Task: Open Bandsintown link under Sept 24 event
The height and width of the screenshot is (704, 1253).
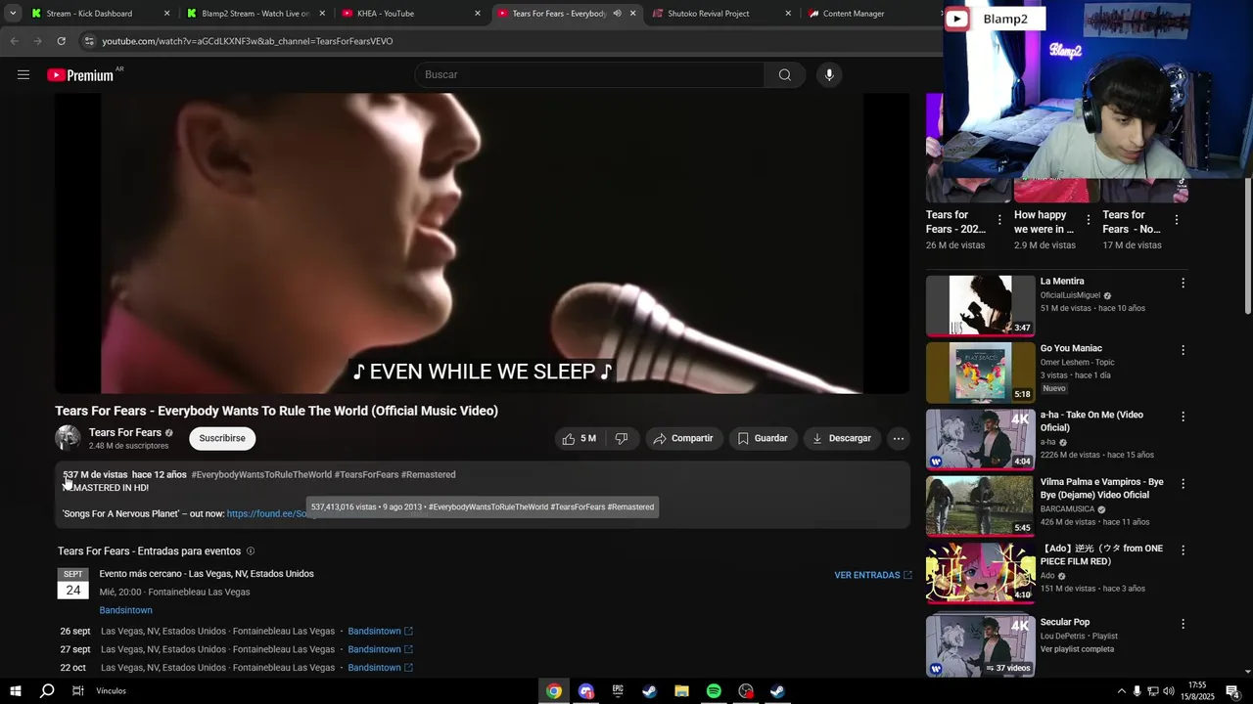Action: pos(125,610)
